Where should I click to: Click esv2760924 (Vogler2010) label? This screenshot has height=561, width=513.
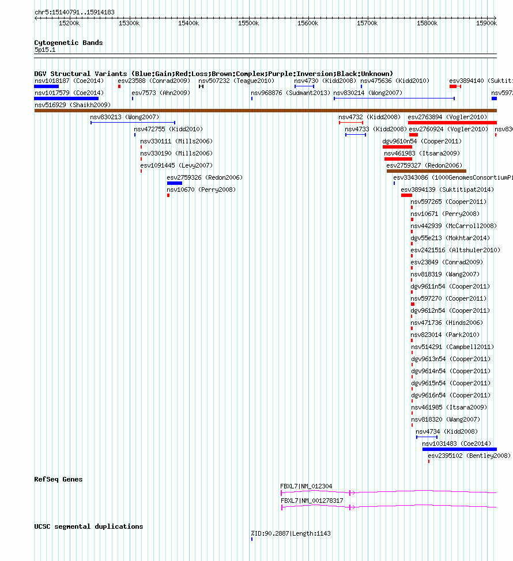[448, 130]
